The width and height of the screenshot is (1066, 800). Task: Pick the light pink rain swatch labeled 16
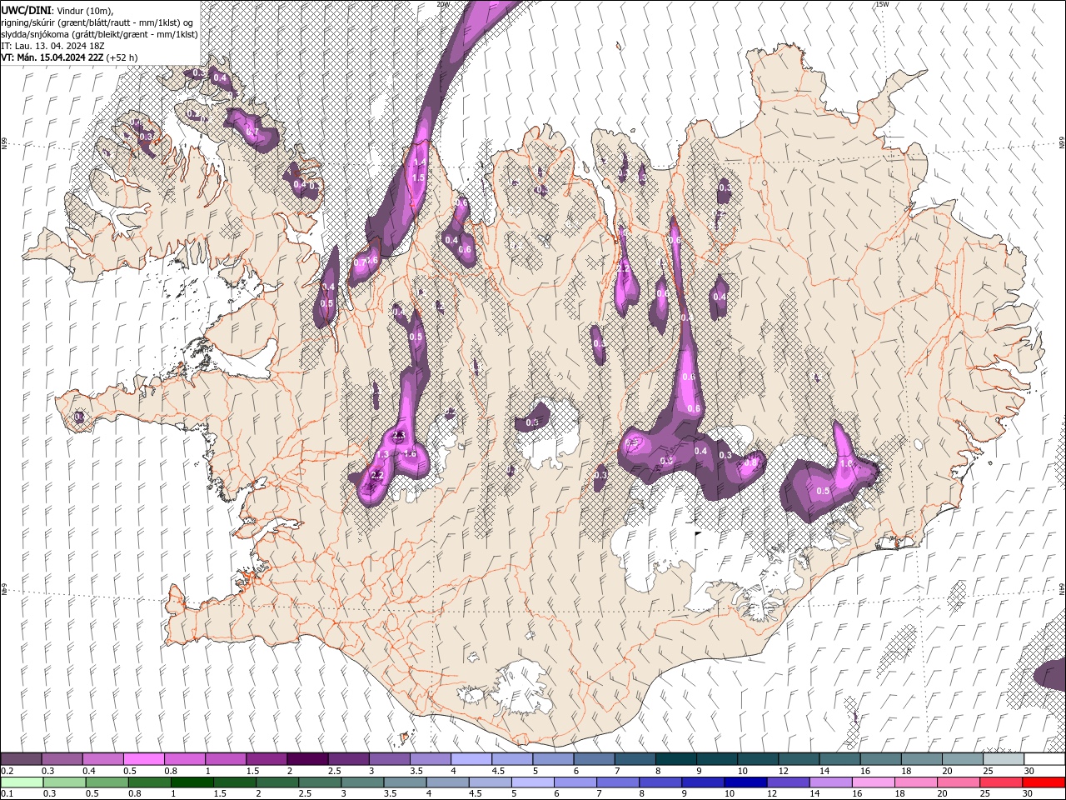click(x=872, y=782)
